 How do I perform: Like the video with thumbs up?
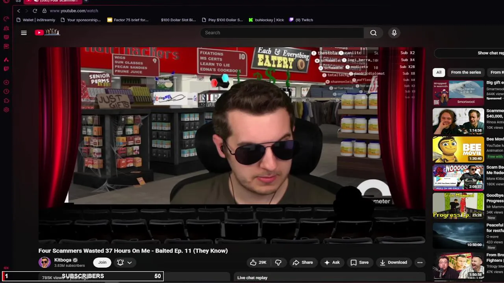pyautogui.click(x=258, y=263)
